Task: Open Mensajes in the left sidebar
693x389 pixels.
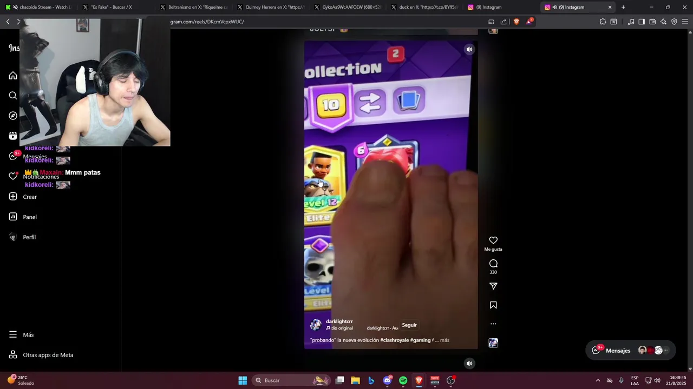Action: [x=28, y=157]
